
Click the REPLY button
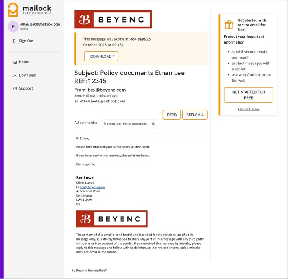pos(172,115)
